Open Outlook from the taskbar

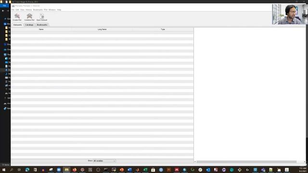[x=208, y=170]
